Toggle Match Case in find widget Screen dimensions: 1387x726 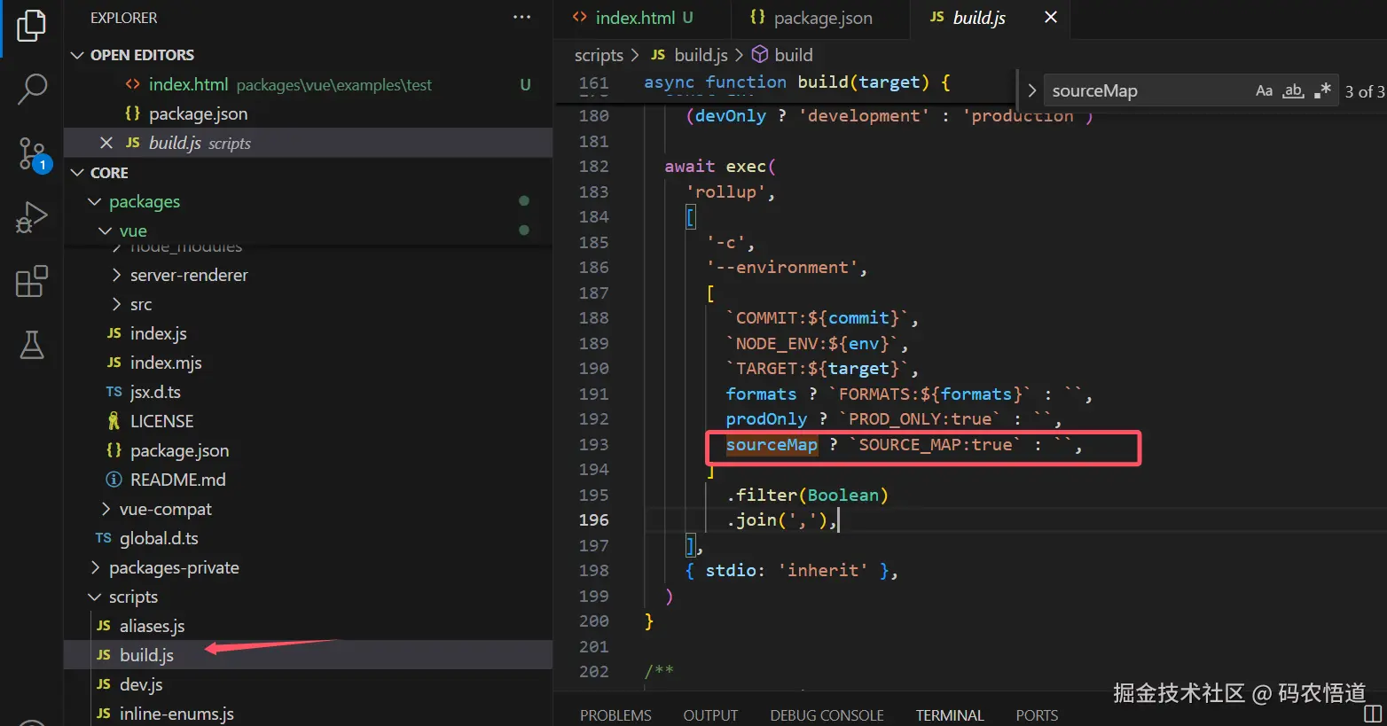point(1265,90)
